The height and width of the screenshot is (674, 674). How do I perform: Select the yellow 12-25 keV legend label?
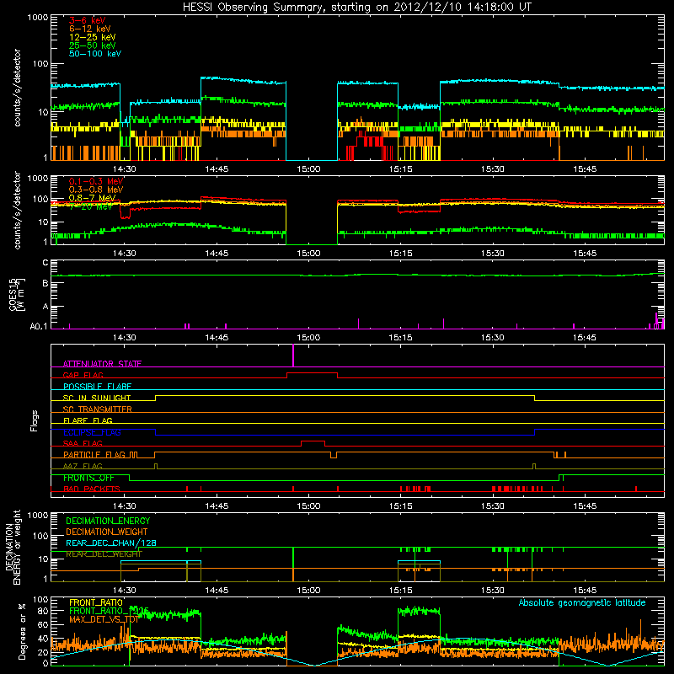93,37
